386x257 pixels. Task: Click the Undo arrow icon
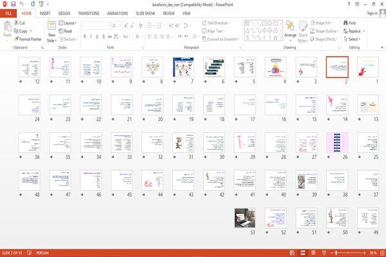click(22, 5)
